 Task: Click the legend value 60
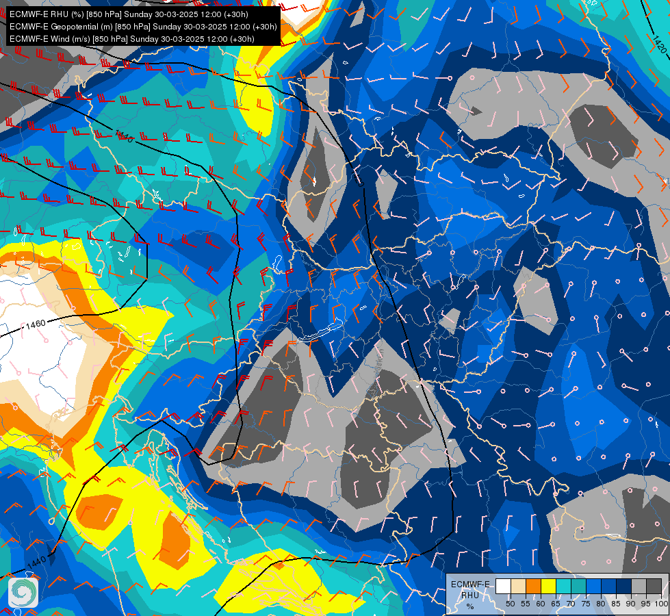pyautogui.click(x=541, y=604)
